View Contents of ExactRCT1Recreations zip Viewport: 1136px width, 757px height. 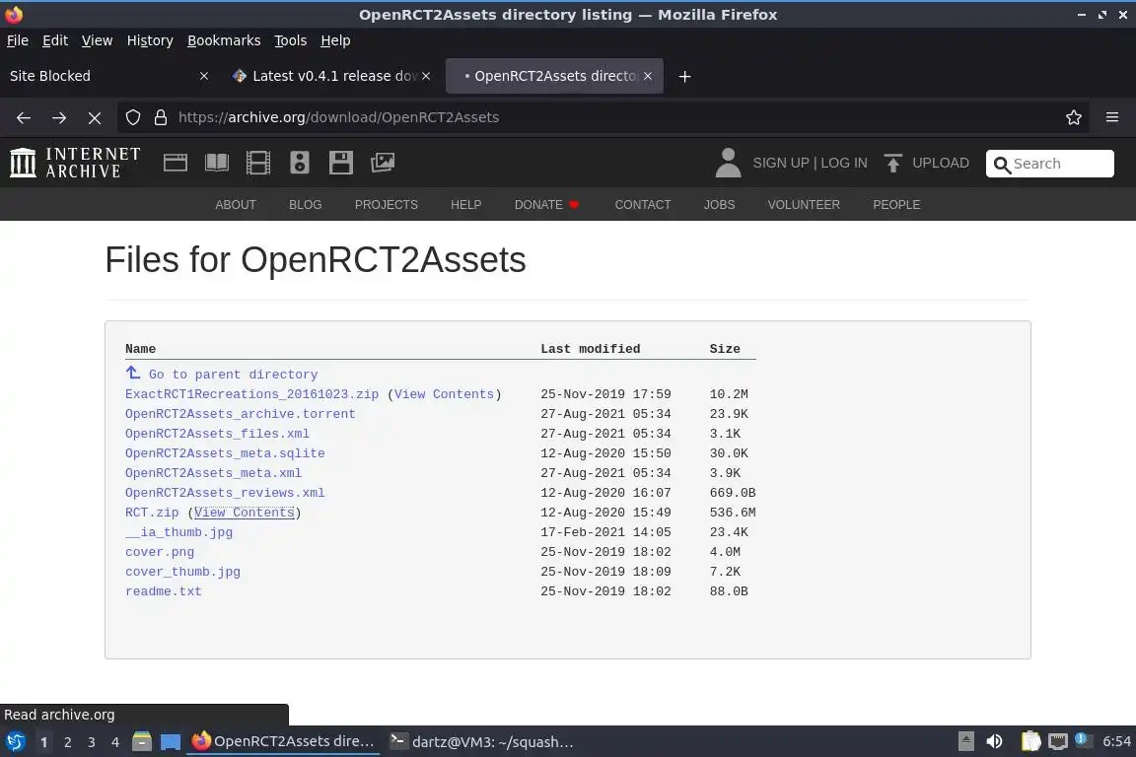[x=444, y=394]
